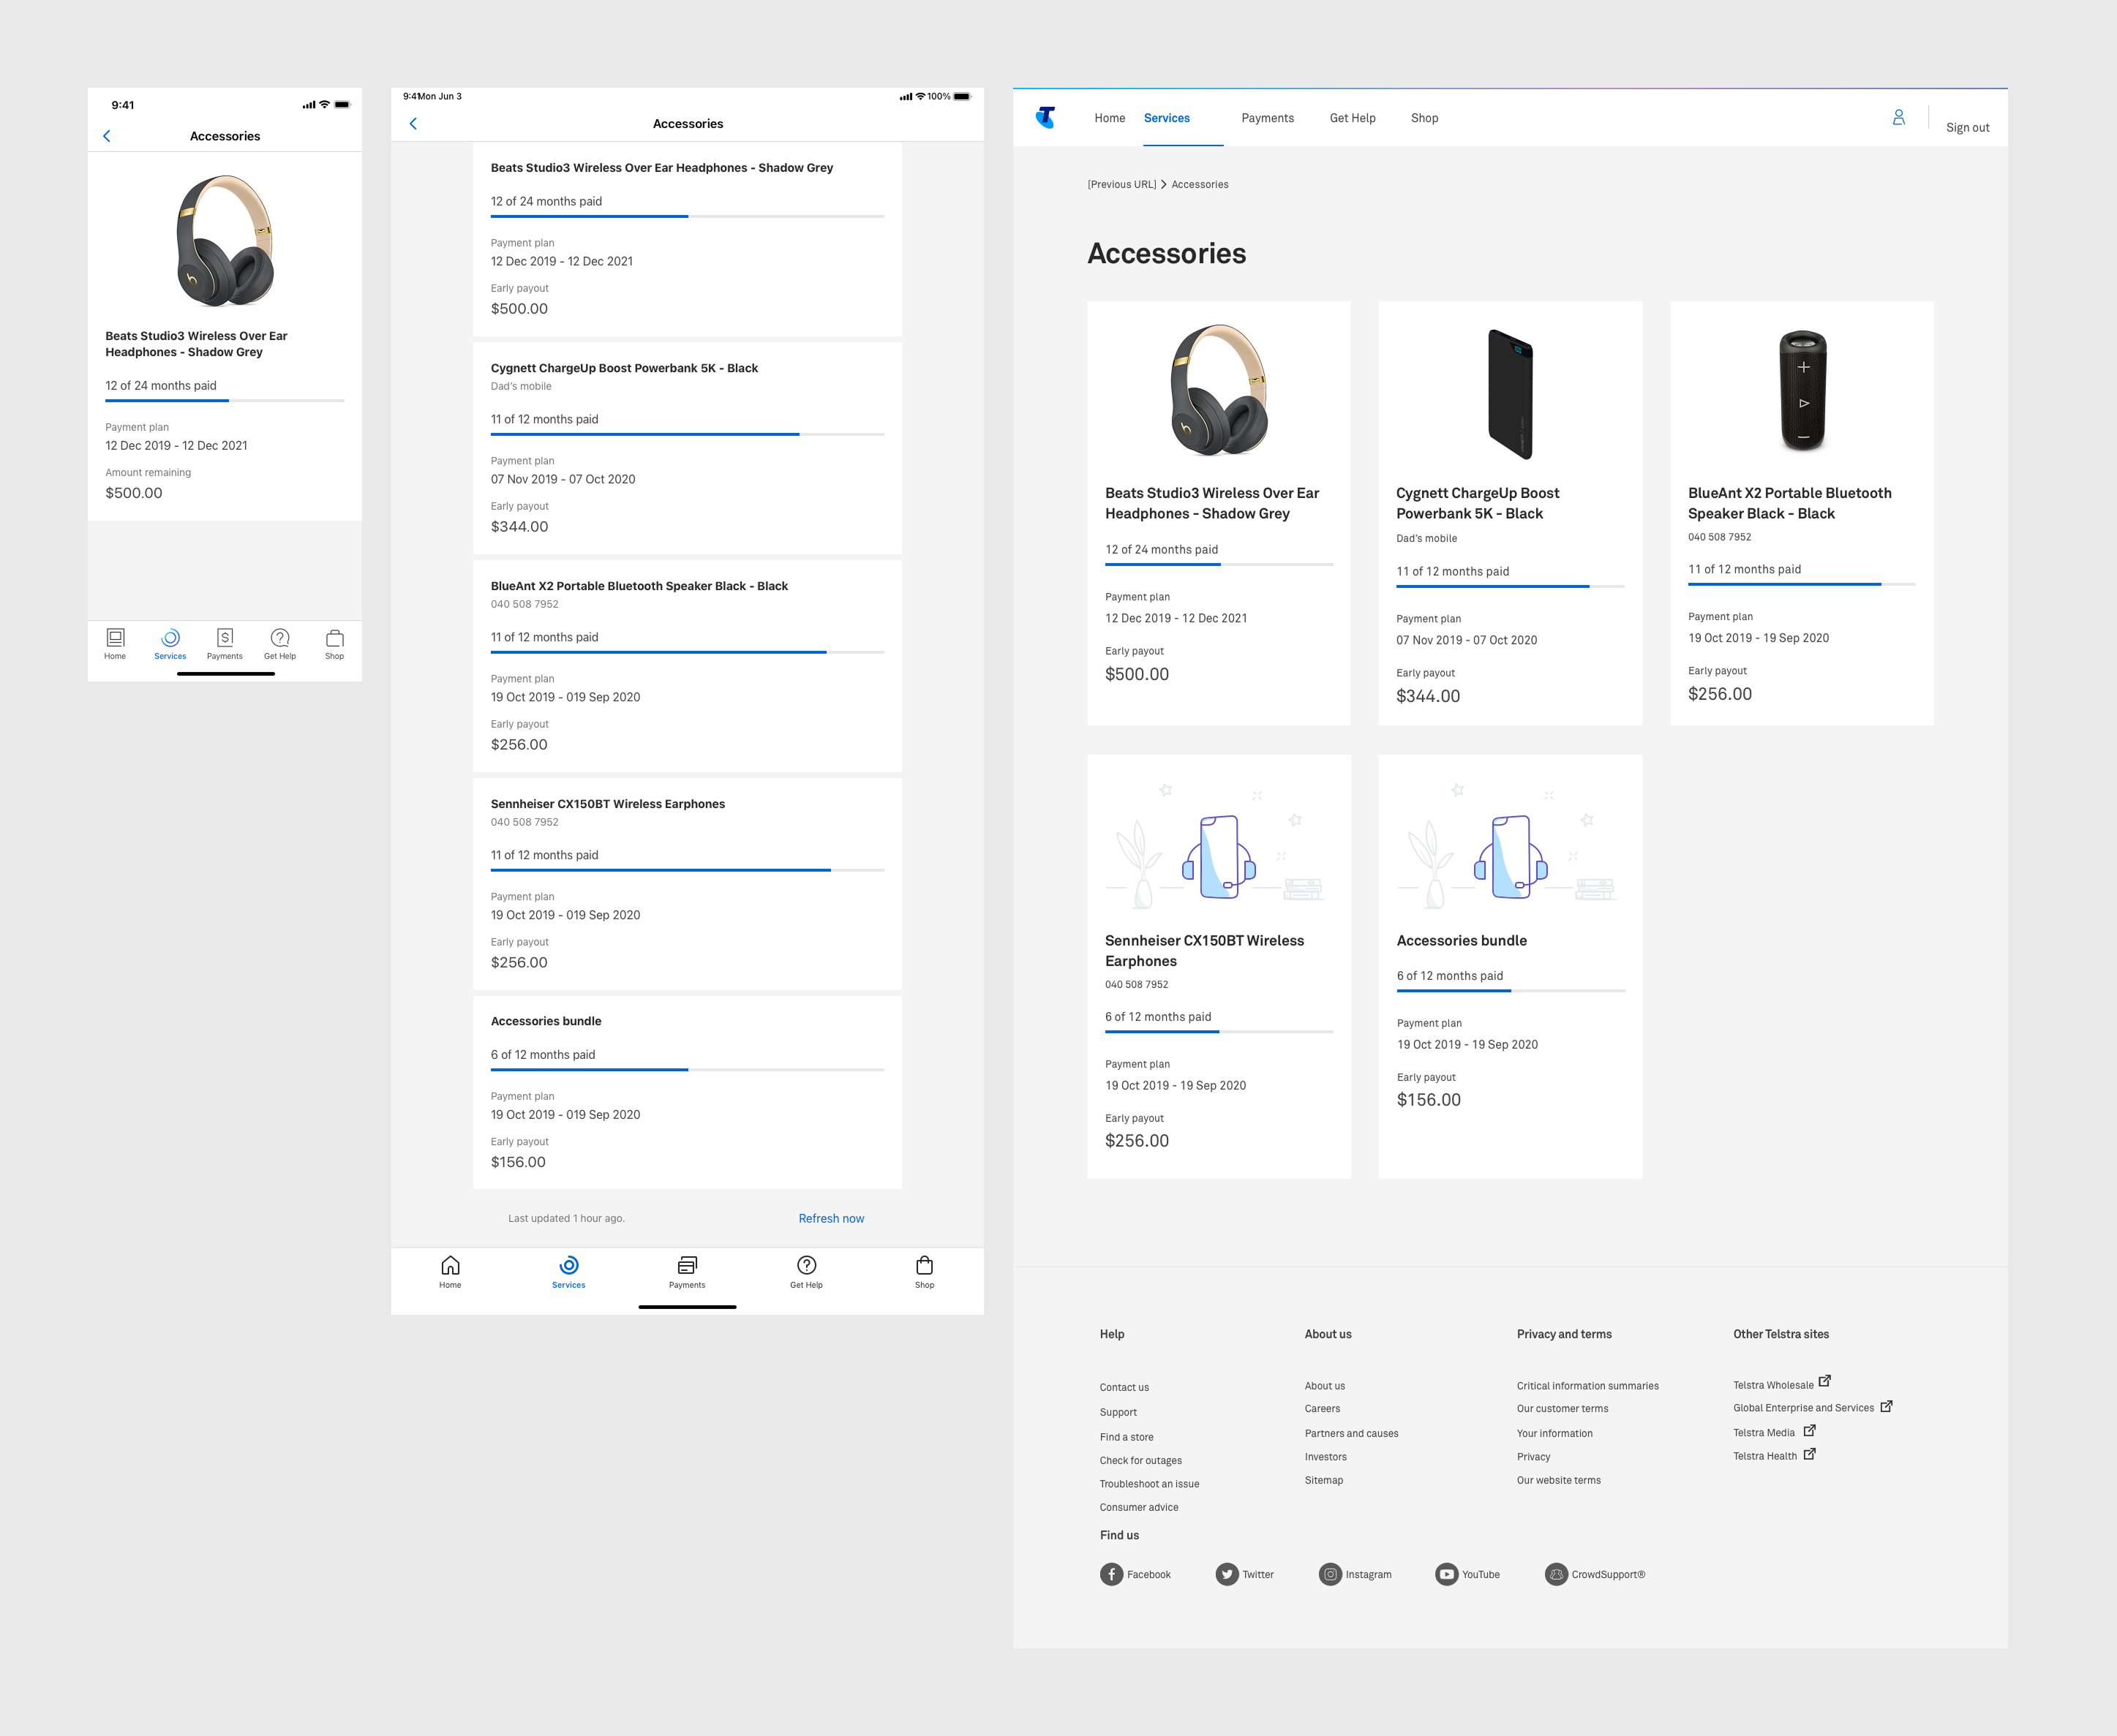Click the user profile icon in web header
2117x1736 pixels.
(1898, 118)
